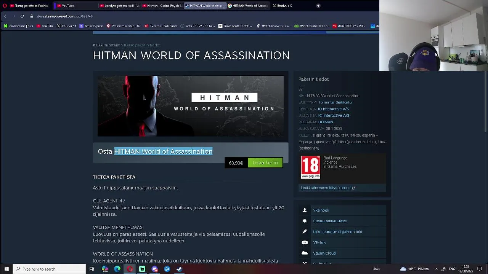Screen dimensions: 488x274
Task: Go back with the browser back arrow
Action: pos(5,16)
